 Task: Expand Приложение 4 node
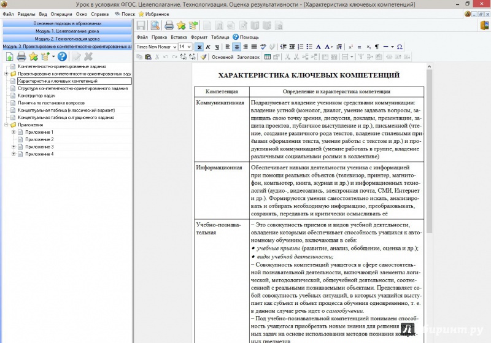(x=14, y=154)
